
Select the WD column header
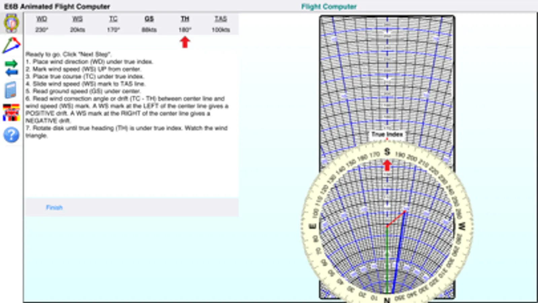(41, 19)
